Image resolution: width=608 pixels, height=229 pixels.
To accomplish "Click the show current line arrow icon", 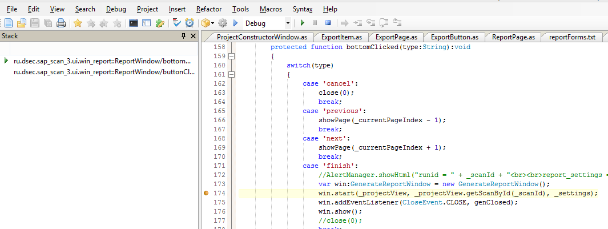I will click(344, 23).
